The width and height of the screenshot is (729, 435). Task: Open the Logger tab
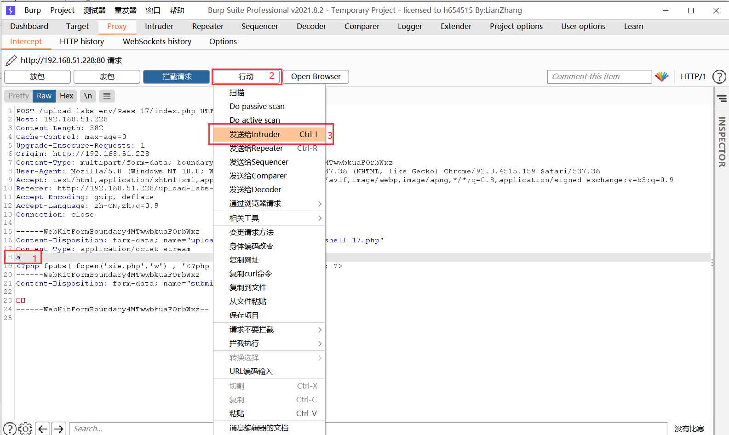point(410,26)
